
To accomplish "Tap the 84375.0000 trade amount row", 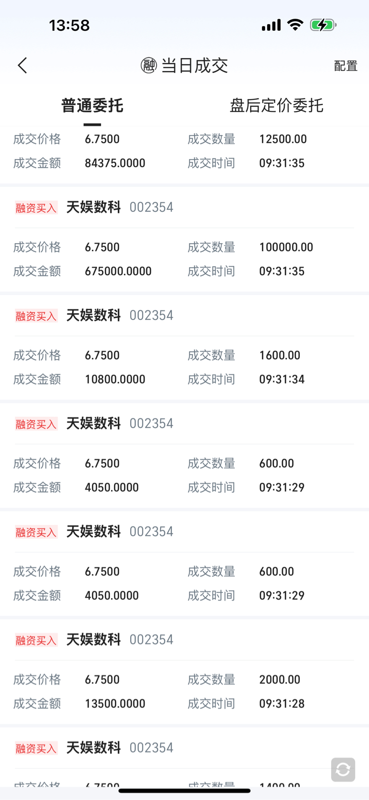I will pyautogui.click(x=115, y=163).
